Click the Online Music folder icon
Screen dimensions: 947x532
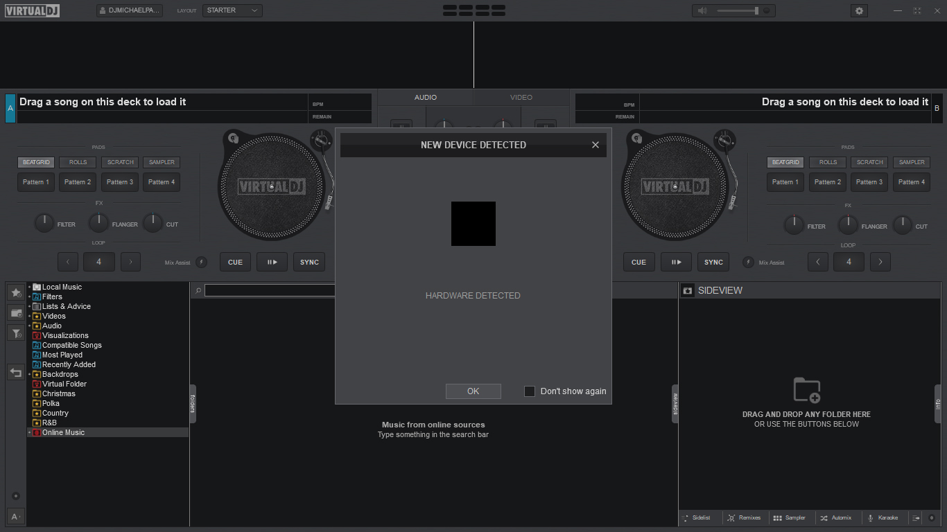pyautogui.click(x=37, y=432)
